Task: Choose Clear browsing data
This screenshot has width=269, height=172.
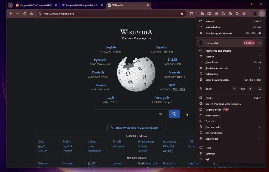Action: coord(230,80)
